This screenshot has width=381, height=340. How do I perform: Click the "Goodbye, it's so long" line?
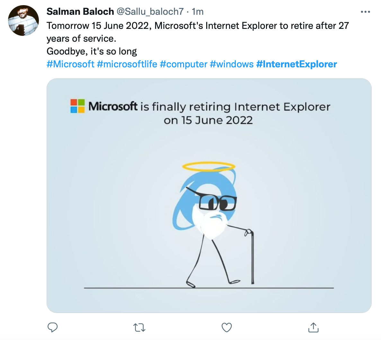92,51
